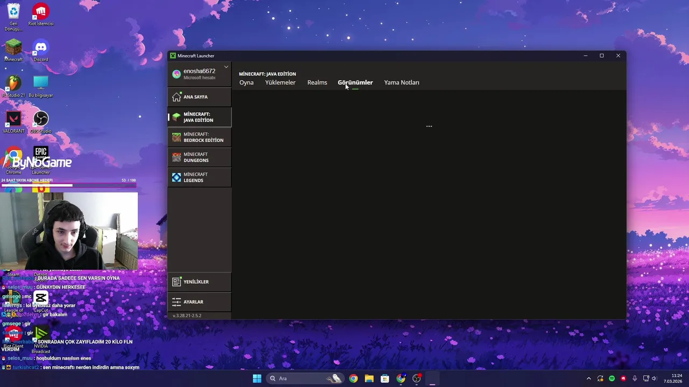Maximize the Minecraft Launcher window
This screenshot has width=689, height=387.
(x=602, y=55)
